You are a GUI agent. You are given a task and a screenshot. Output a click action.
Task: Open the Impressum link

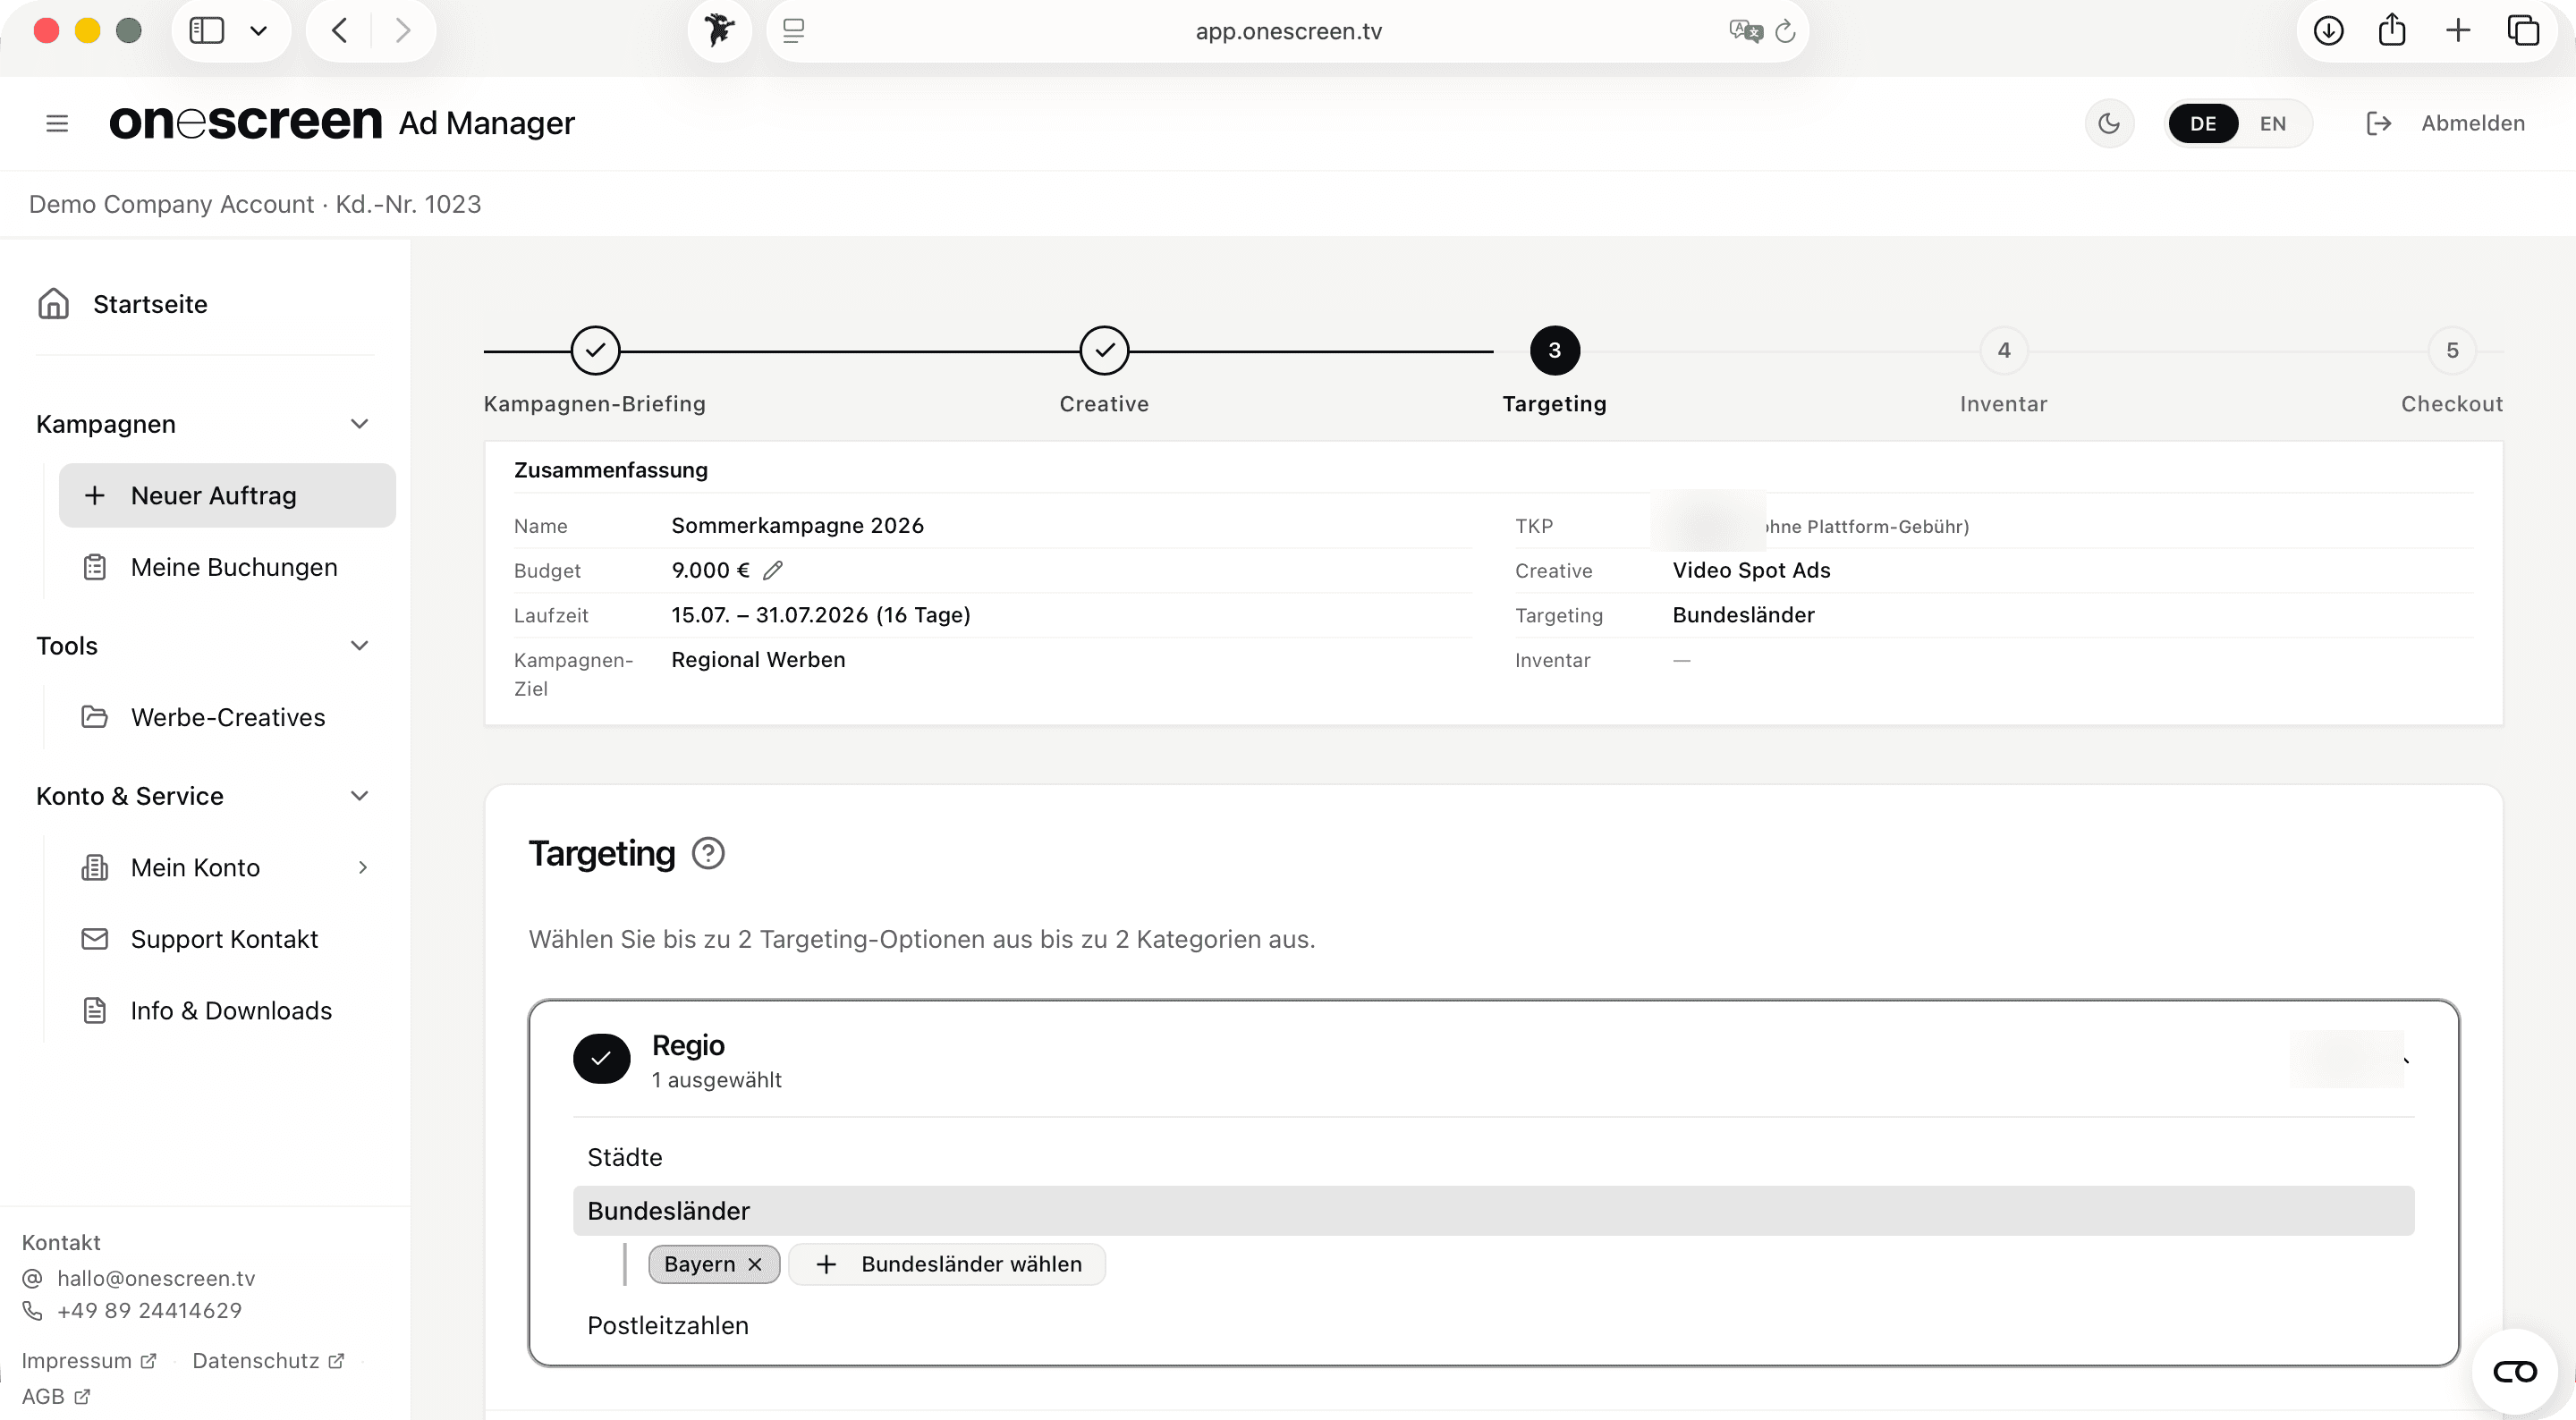[x=89, y=1360]
